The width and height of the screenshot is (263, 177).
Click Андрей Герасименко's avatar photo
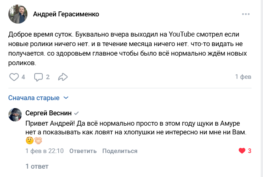(18, 14)
